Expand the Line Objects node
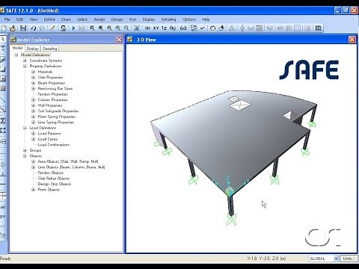Viewport: 359px width, 269px height. click(x=33, y=167)
